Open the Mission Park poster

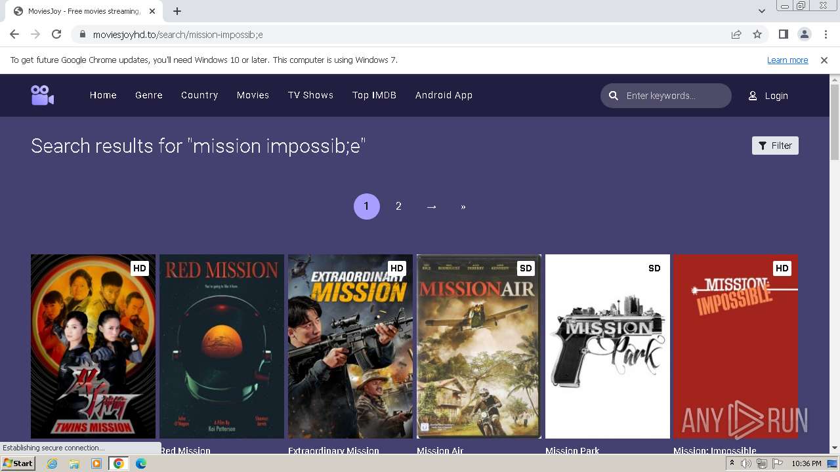pyautogui.click(x=608, y=346)
